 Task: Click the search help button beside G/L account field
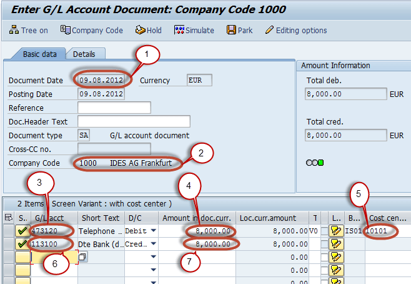point(82,257)
